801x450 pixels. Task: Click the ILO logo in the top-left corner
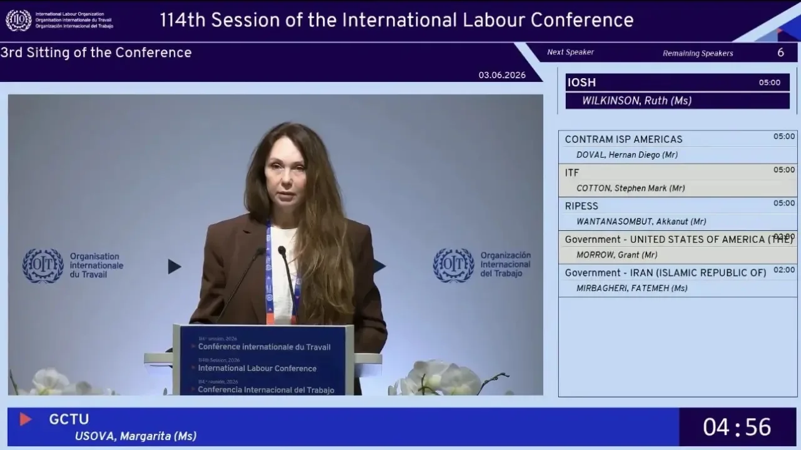[18, 20]
